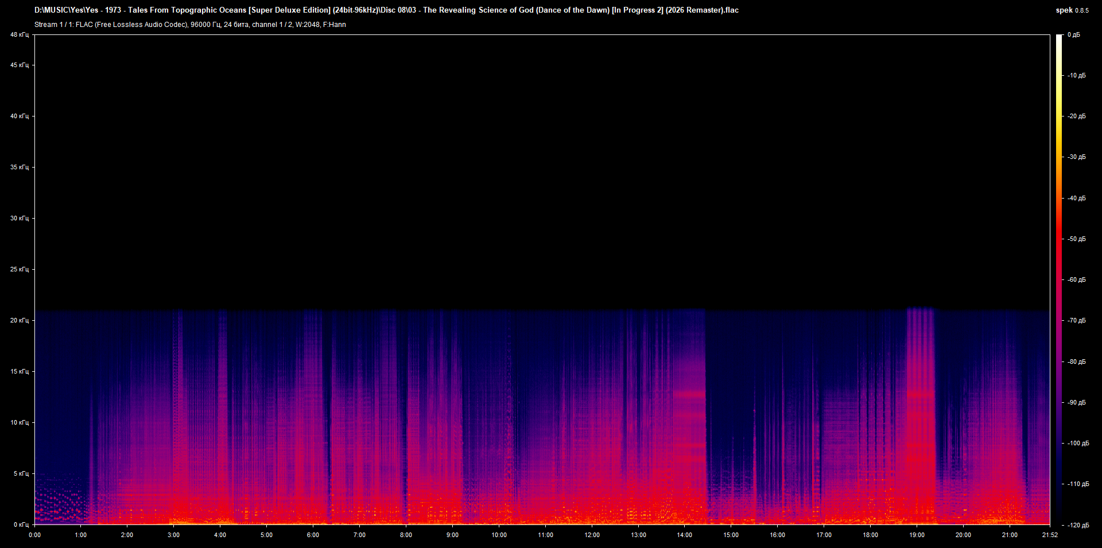Click the 4:00 time axis label
Viewport: 1102px width, 548px height.
[x=220, y=535]
